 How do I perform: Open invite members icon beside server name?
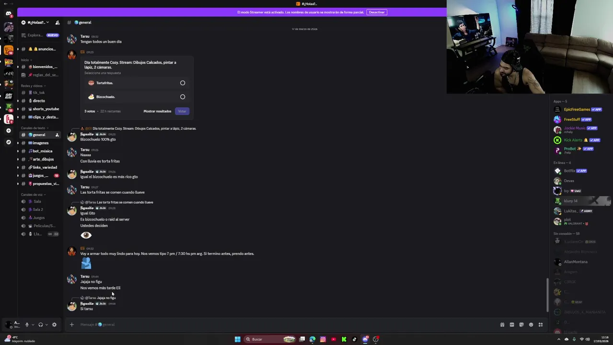pyautogui.click(x=57, y=23)
